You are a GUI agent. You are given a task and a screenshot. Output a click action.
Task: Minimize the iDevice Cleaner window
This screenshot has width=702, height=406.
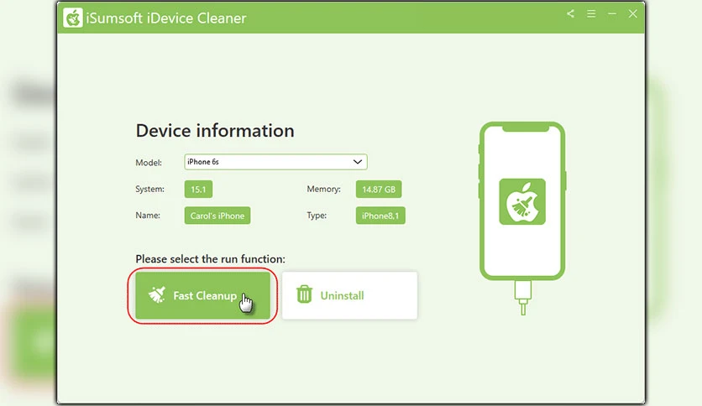(x=611, y=14)
